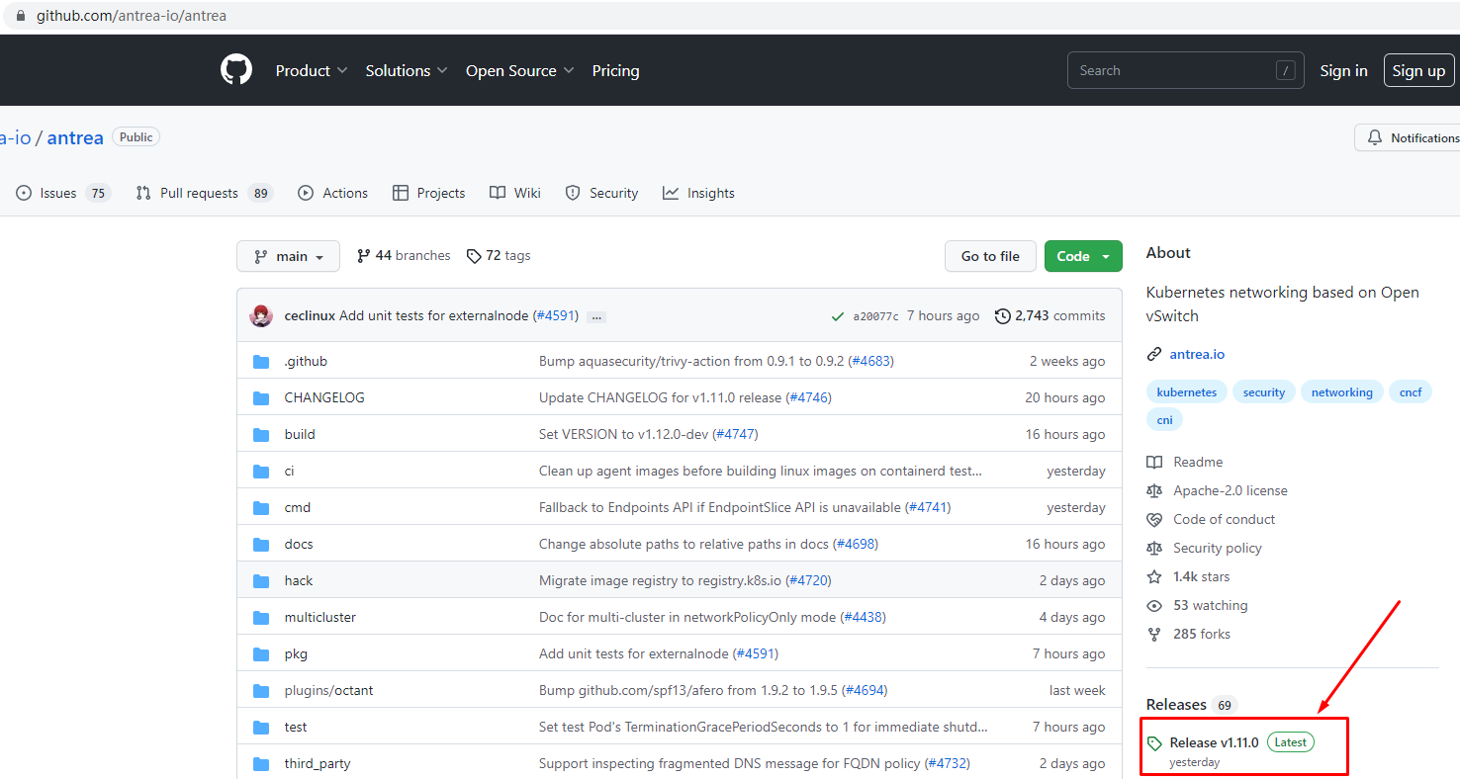Click the green commit status checkmark
This screenshot has width=1460, height=779.
839,316
